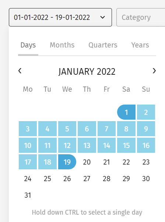The height and width of the screenshot is (222, 165).
Task: Select January 19 end date
Action: [x=67, y=162]
